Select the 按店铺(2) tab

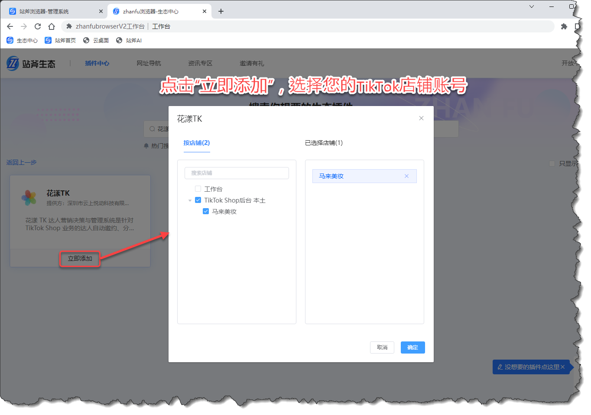pos(196,143)
